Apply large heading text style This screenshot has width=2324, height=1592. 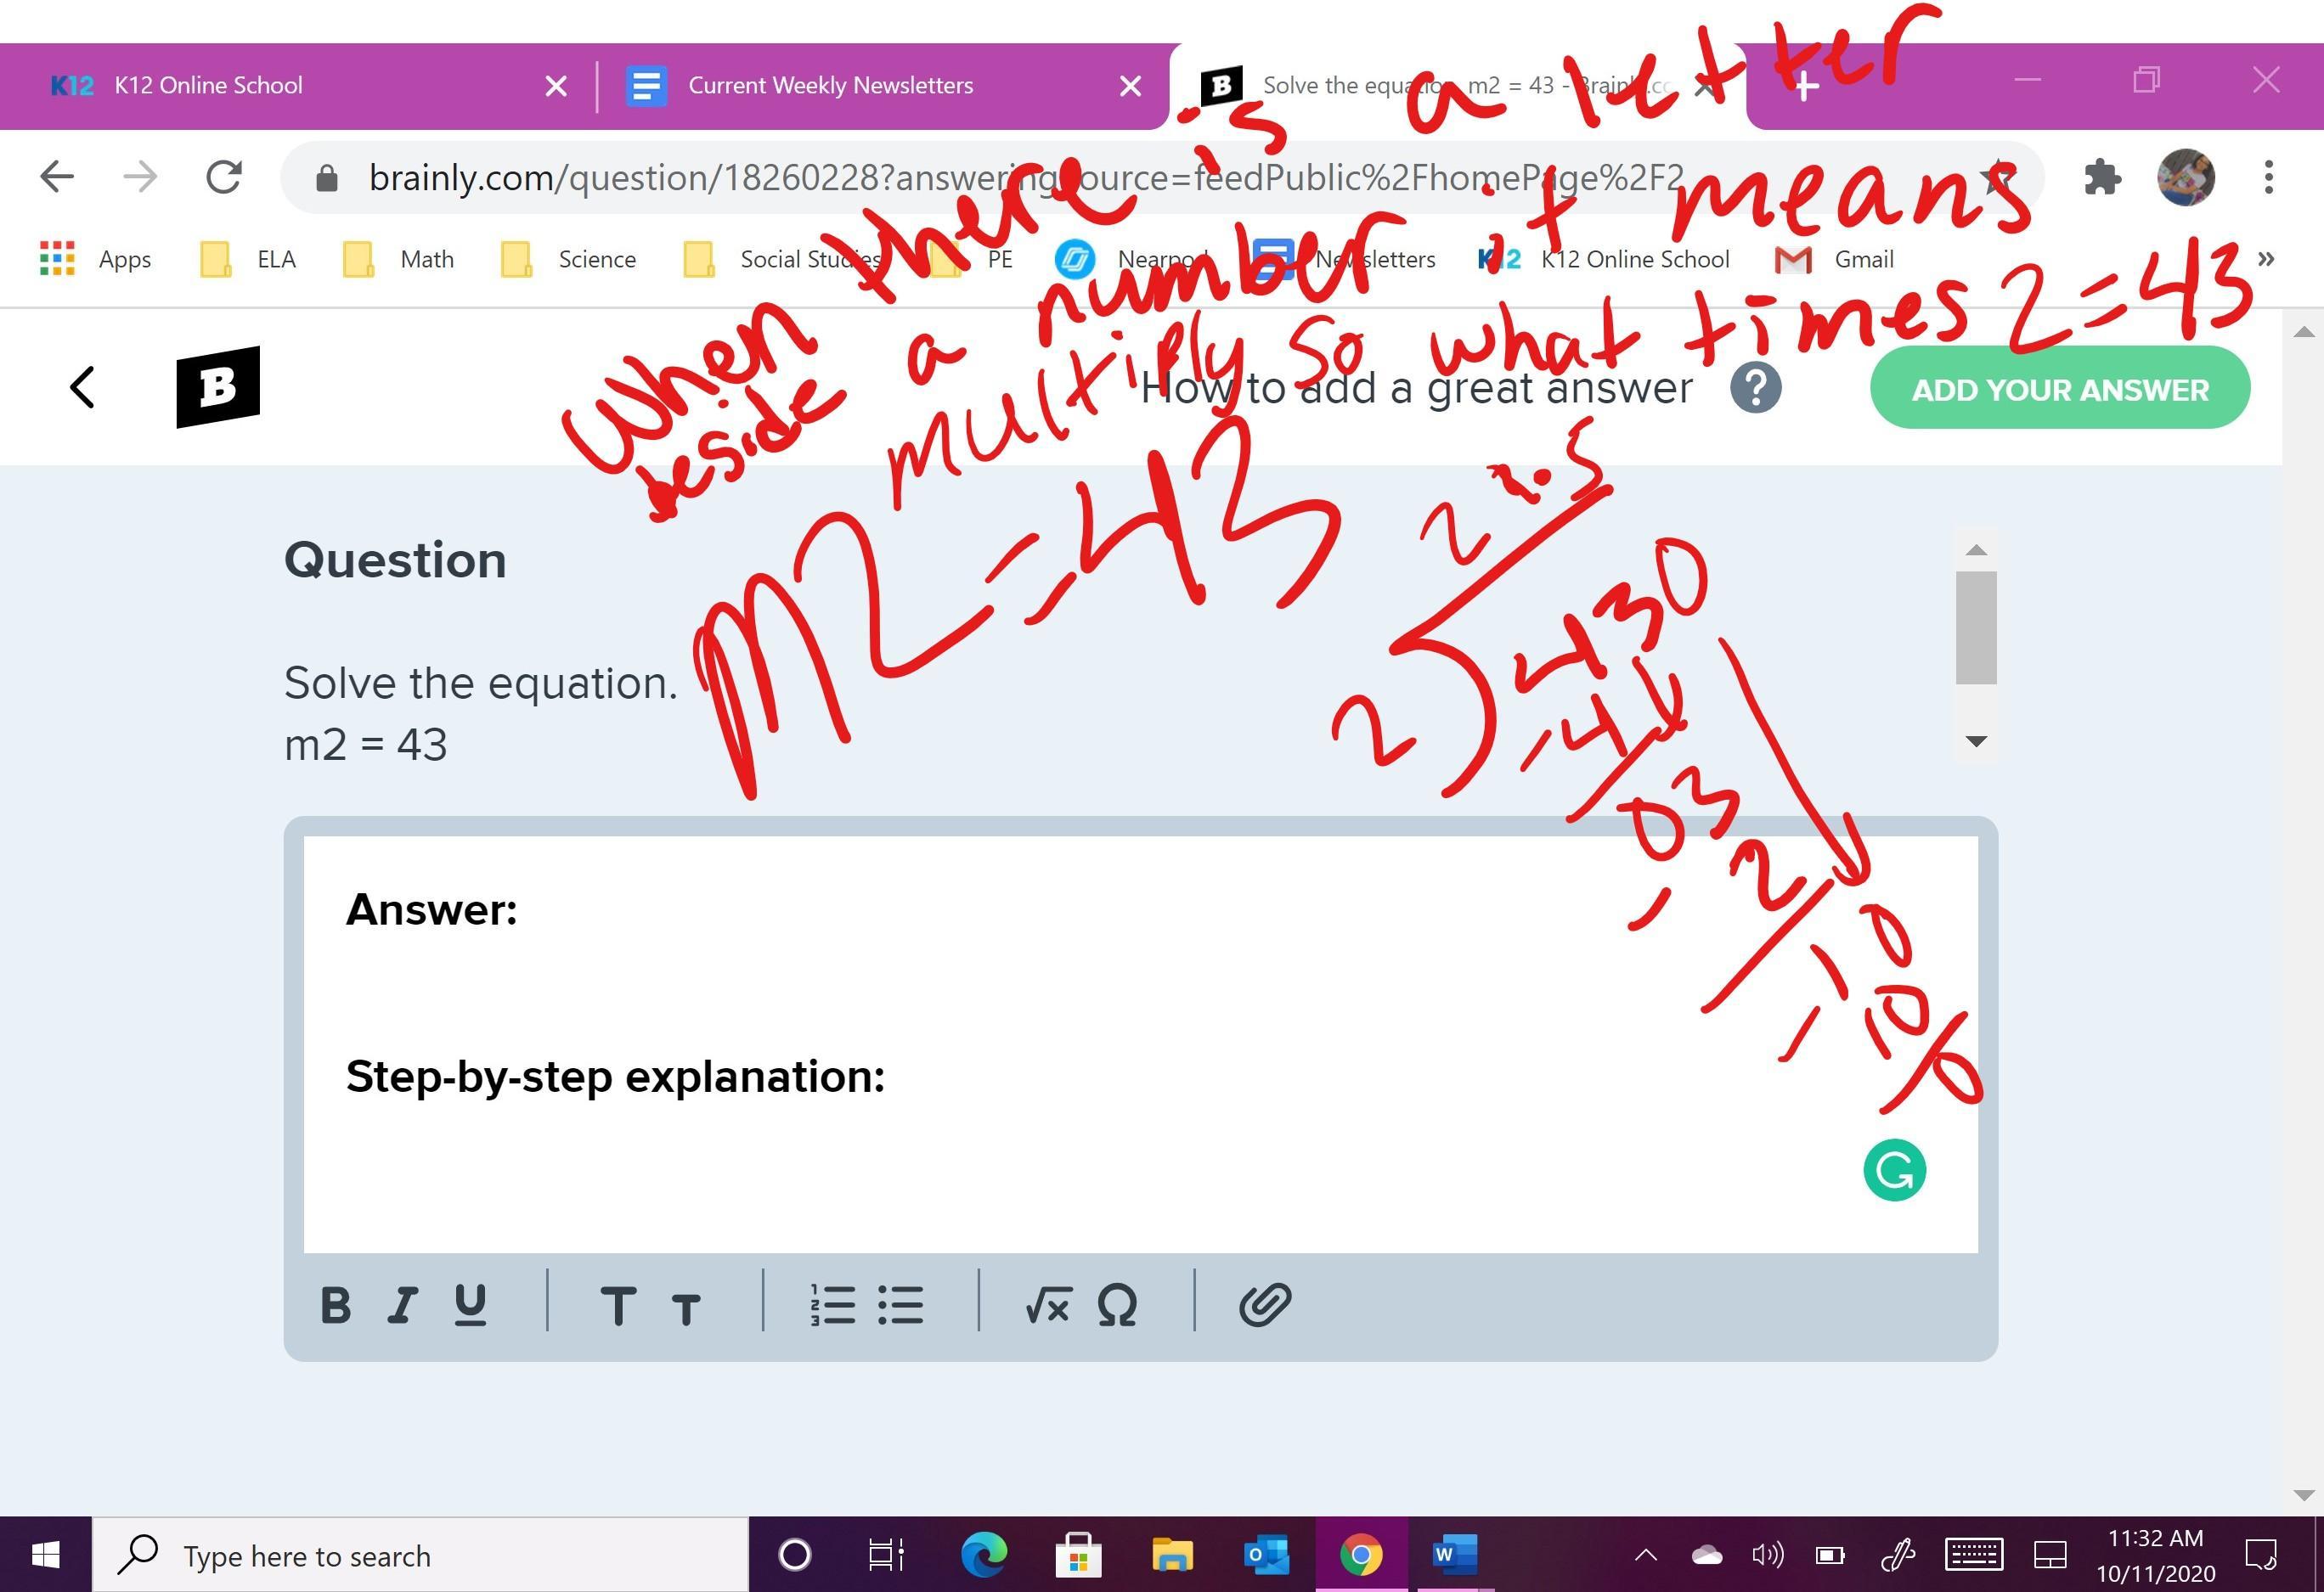(x=617, y=1306)
